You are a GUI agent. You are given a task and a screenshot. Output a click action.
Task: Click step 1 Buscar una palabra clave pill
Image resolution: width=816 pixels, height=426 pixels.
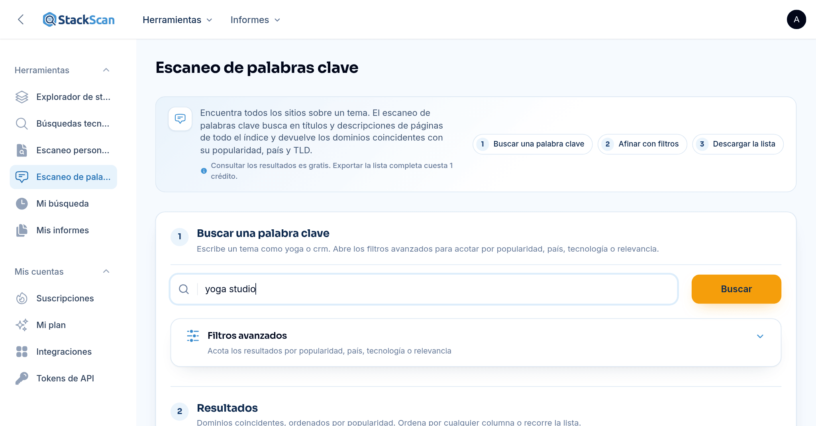(x=532, y=144)
